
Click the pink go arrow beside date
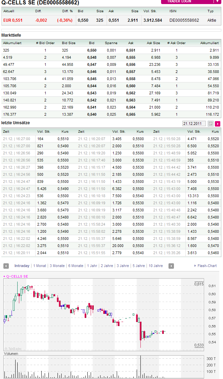click(x=218, y=124)
